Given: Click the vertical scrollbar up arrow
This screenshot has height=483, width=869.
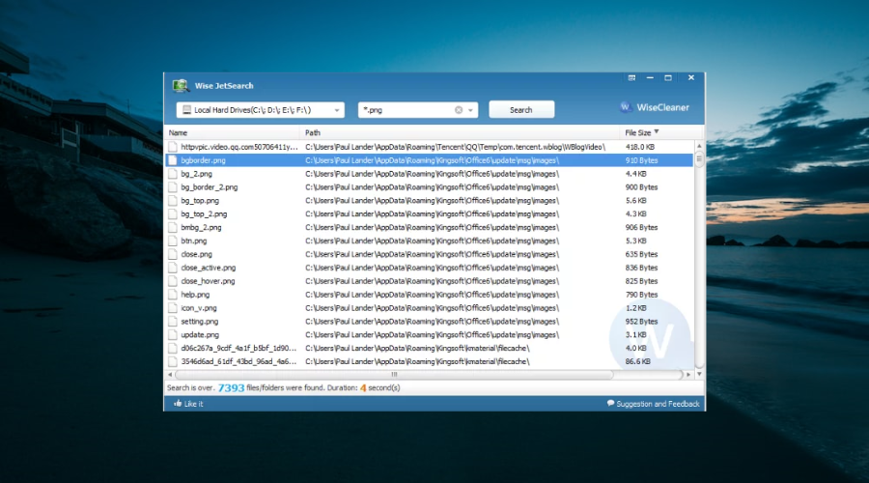Looking at the screenshot, I should click(699, 146).
